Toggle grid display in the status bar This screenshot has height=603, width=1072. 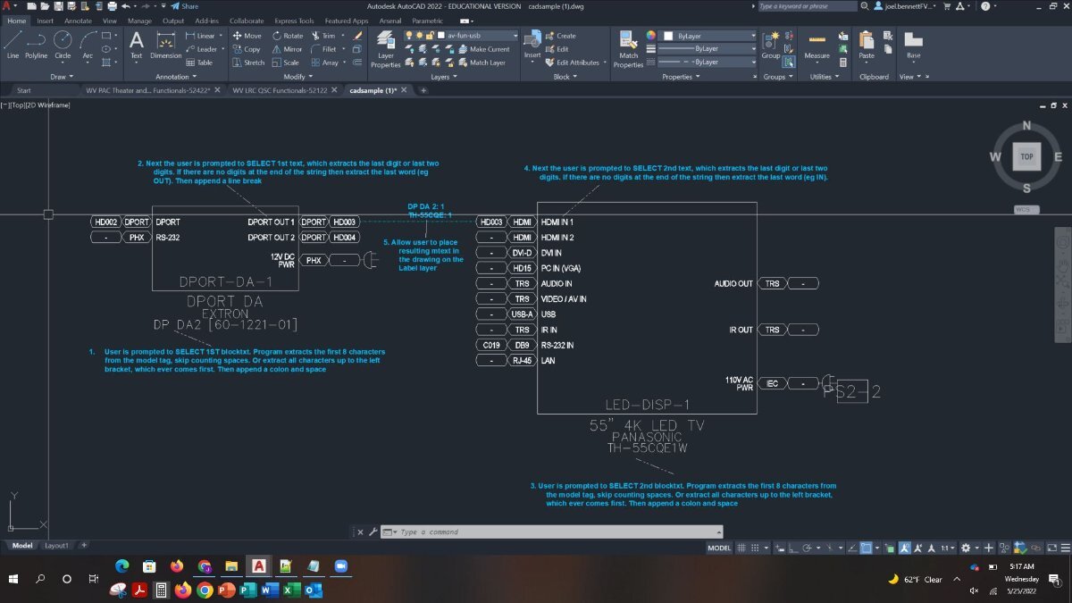[740, 547]
